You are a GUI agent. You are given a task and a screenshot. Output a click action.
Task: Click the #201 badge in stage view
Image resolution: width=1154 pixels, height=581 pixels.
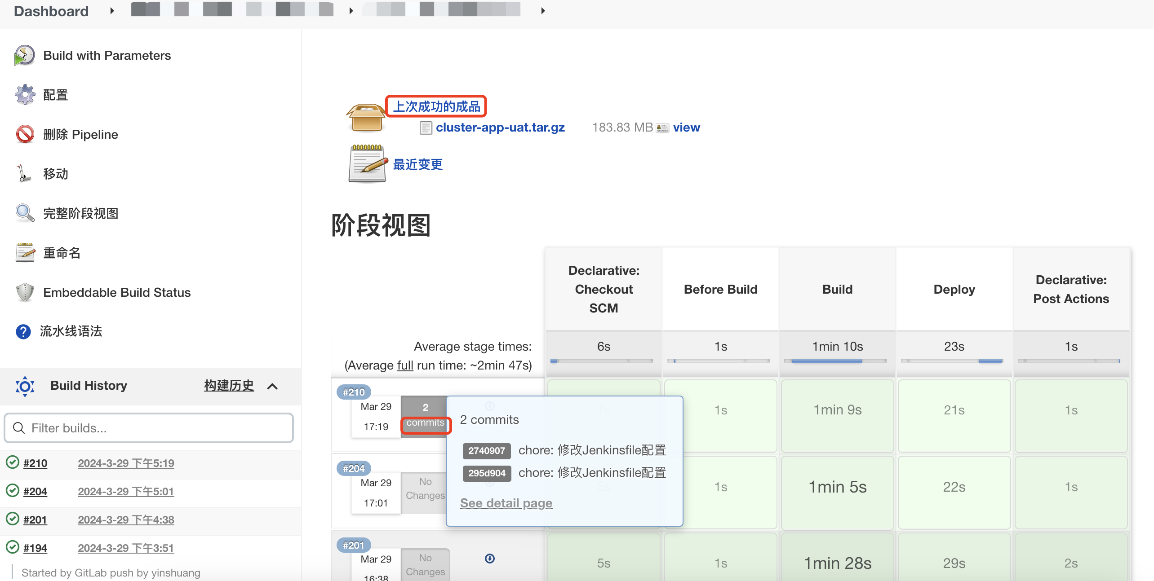[x=354, y=545]
